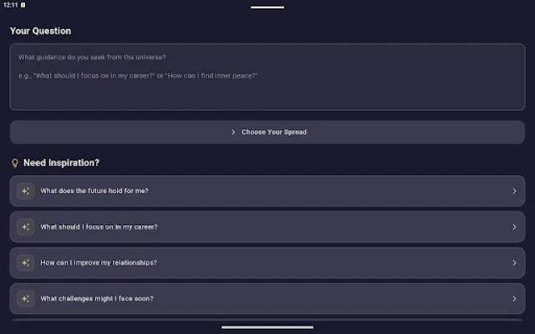Click sparkle icon beside relationships question
The image size is (535, 334).
pyautogui.click(x=26, y=263)
